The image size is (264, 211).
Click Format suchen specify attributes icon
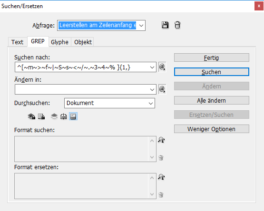click(x=161, y=140)
